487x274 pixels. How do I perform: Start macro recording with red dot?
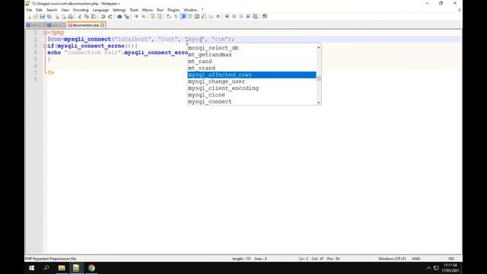point(227,17)
